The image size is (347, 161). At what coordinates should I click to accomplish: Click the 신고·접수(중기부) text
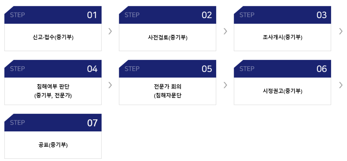click(53, 37)
